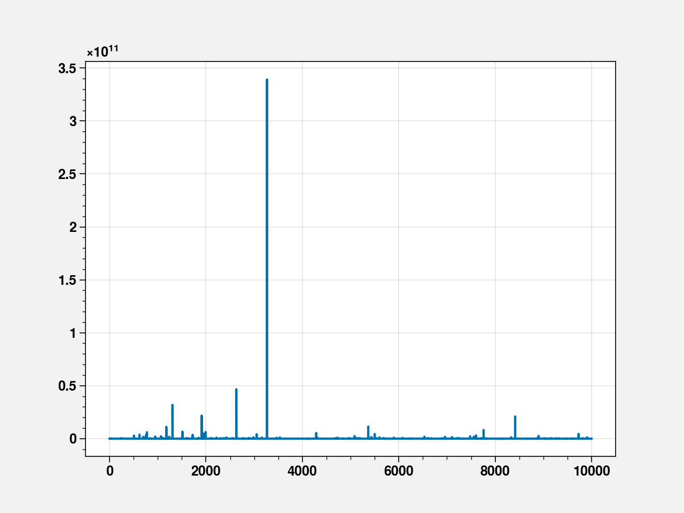Click the tallest spike peak near 3300
Viewport: 684px width, 513px height.
pos(267,80)
